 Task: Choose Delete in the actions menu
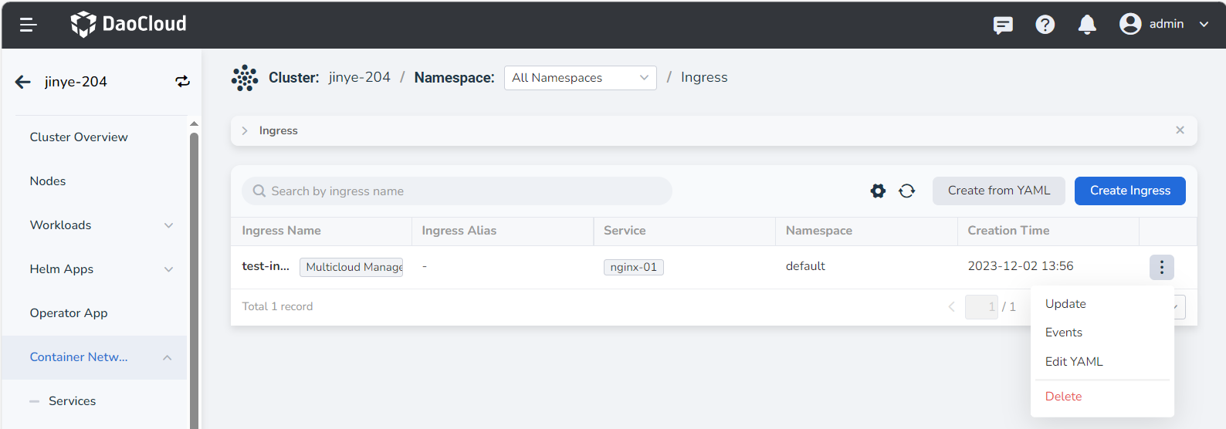pos(1063,397)
